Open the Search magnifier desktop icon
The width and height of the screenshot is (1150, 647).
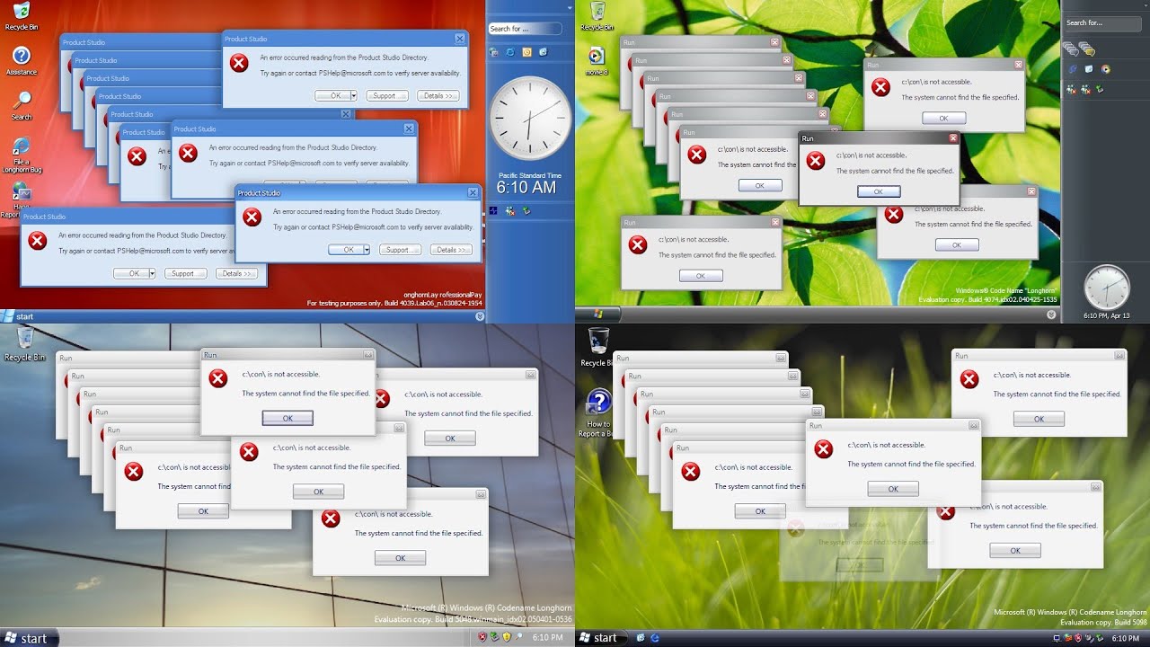(x=22, y=104)
